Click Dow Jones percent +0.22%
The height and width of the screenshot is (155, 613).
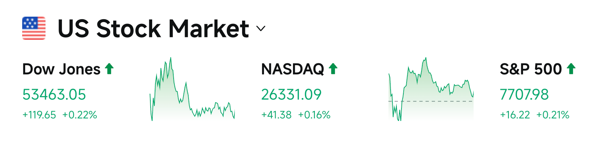coord(80,115)
